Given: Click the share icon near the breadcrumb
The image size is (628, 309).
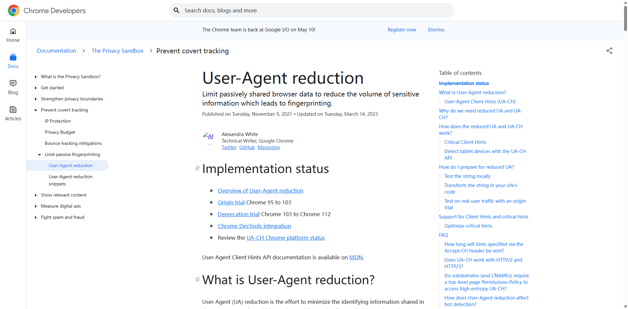Looking at the screenshot, I should coord(610,51).
